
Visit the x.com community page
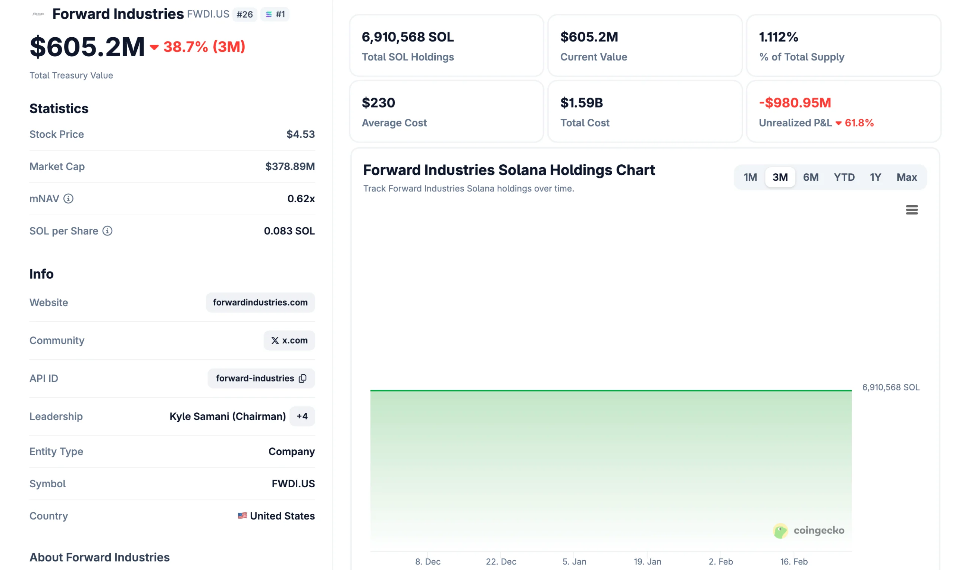coord(289,340)
